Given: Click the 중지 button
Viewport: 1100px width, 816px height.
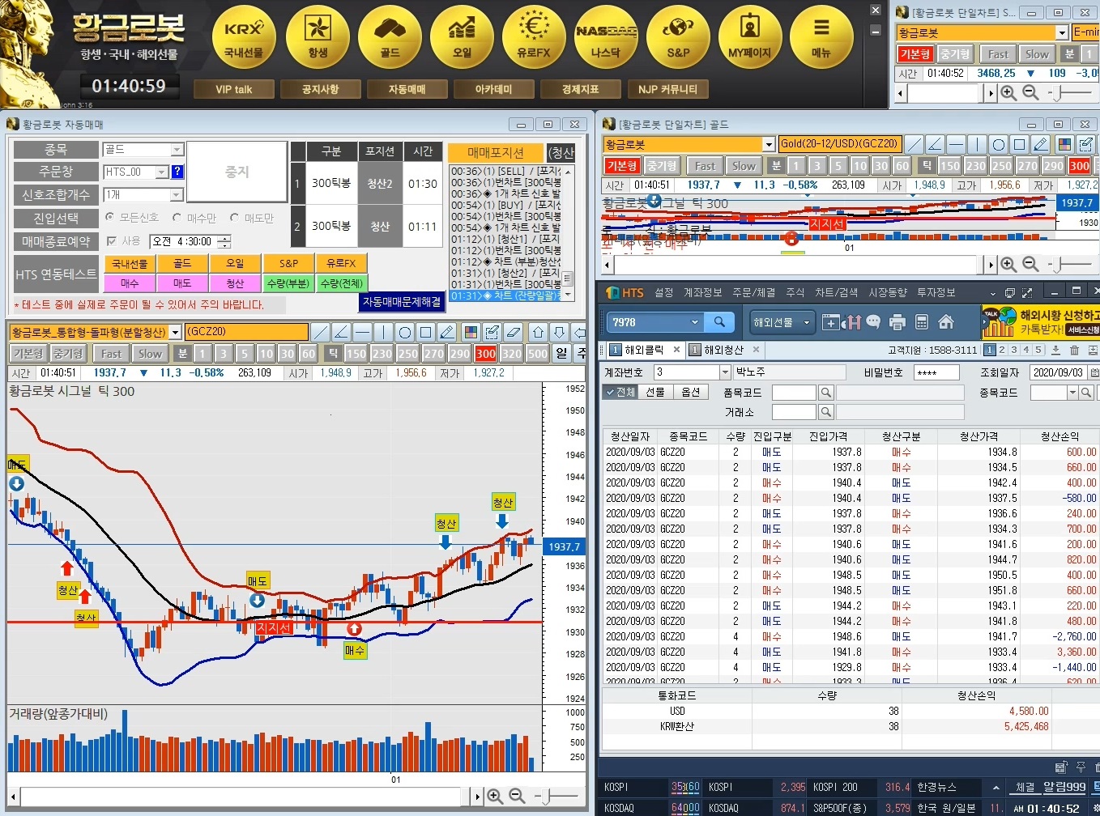Looking at the screenshot, I should coord(237,172).
